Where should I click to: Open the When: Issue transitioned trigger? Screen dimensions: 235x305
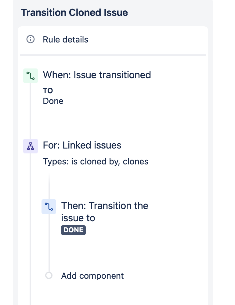point(97,75)
